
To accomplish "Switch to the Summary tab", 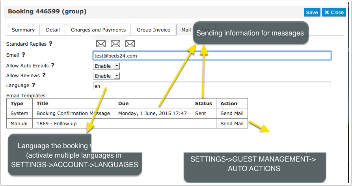I will [23, 30].
